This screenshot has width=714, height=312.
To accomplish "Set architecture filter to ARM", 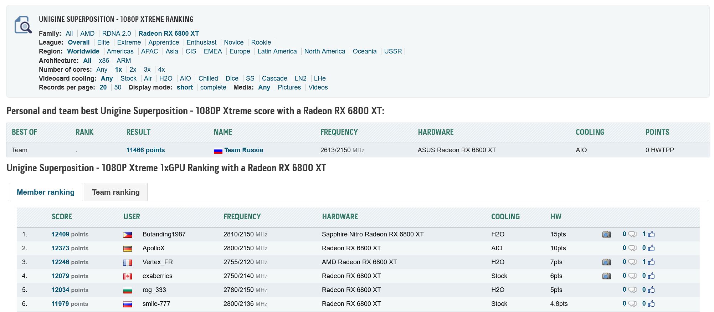I will (124, 61).
